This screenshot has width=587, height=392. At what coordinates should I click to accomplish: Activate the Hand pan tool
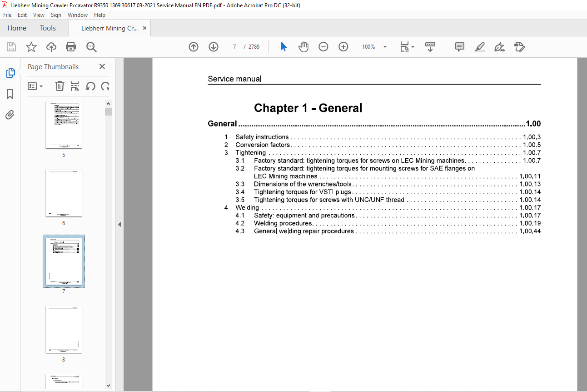(303, 47)
